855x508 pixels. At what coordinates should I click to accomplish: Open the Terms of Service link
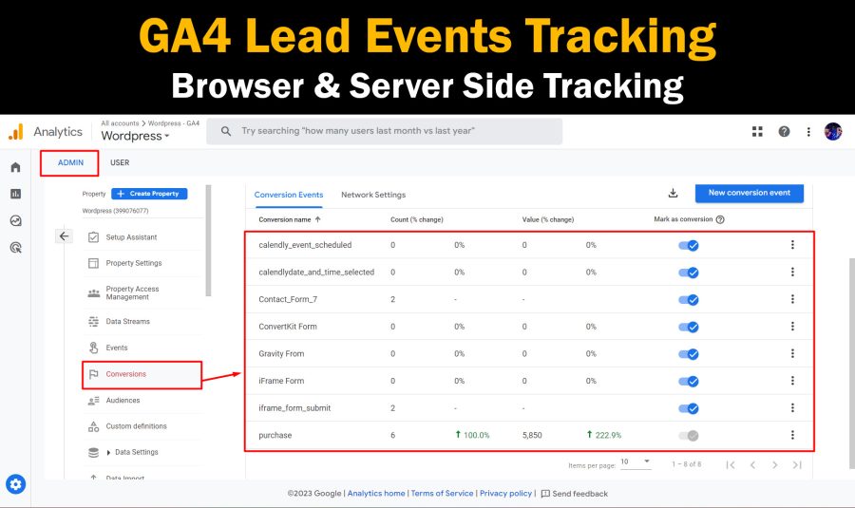click(x=442, y=494)
